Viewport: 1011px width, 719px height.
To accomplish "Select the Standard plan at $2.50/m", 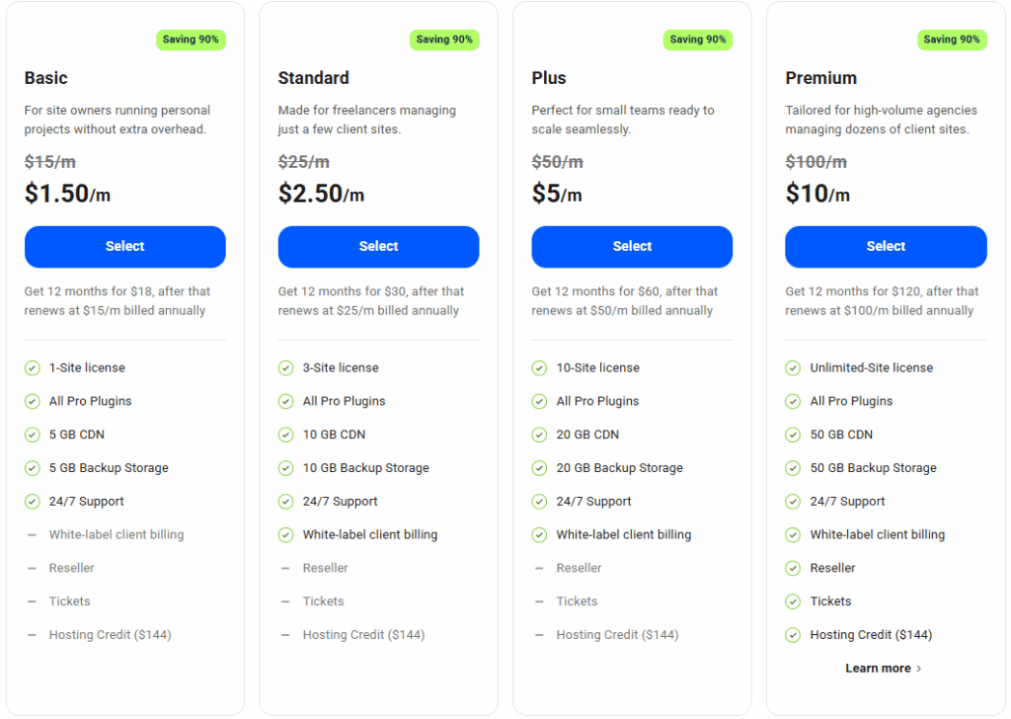I will tap(378, 247).
